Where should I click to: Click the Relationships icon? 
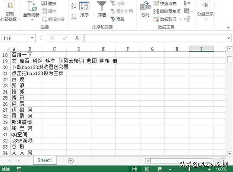tap(187, 19)
